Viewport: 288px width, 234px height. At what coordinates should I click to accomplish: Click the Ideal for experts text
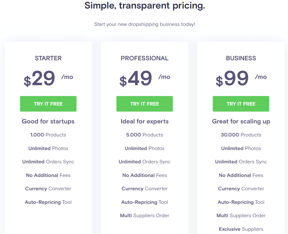(x=145, y=121)
